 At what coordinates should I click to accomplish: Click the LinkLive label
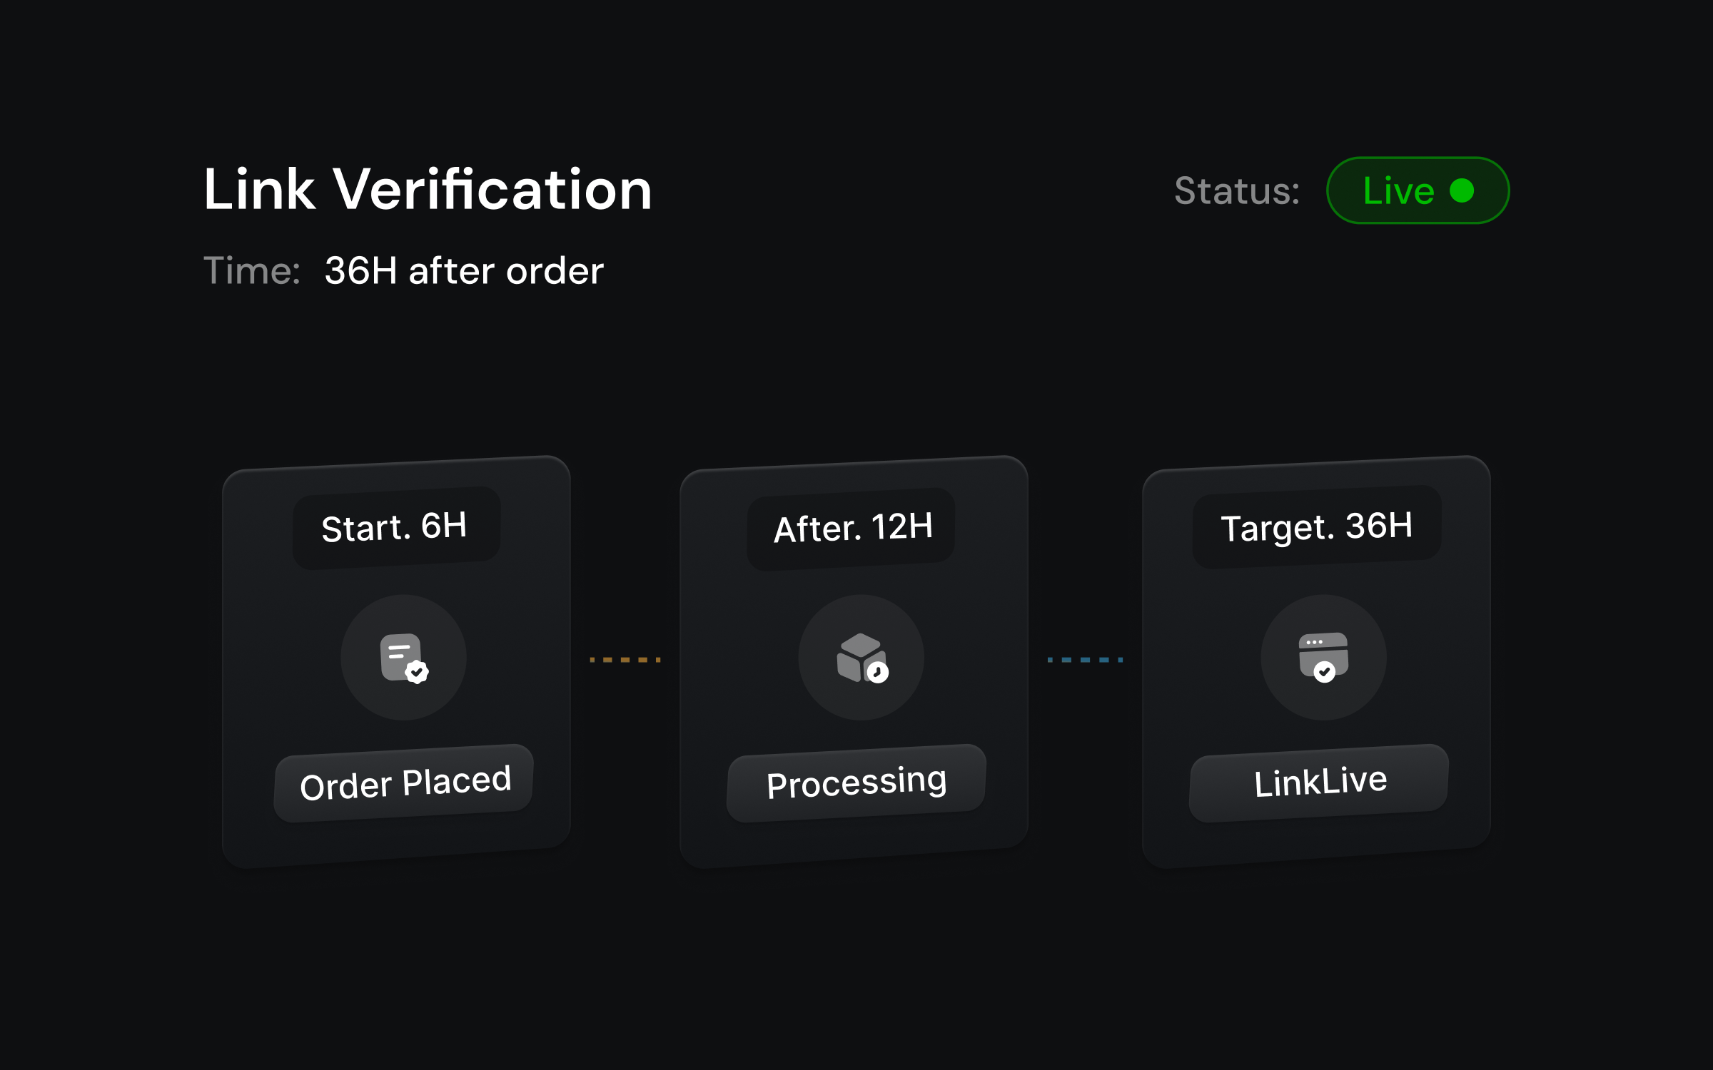click(x=1319, y=783)
